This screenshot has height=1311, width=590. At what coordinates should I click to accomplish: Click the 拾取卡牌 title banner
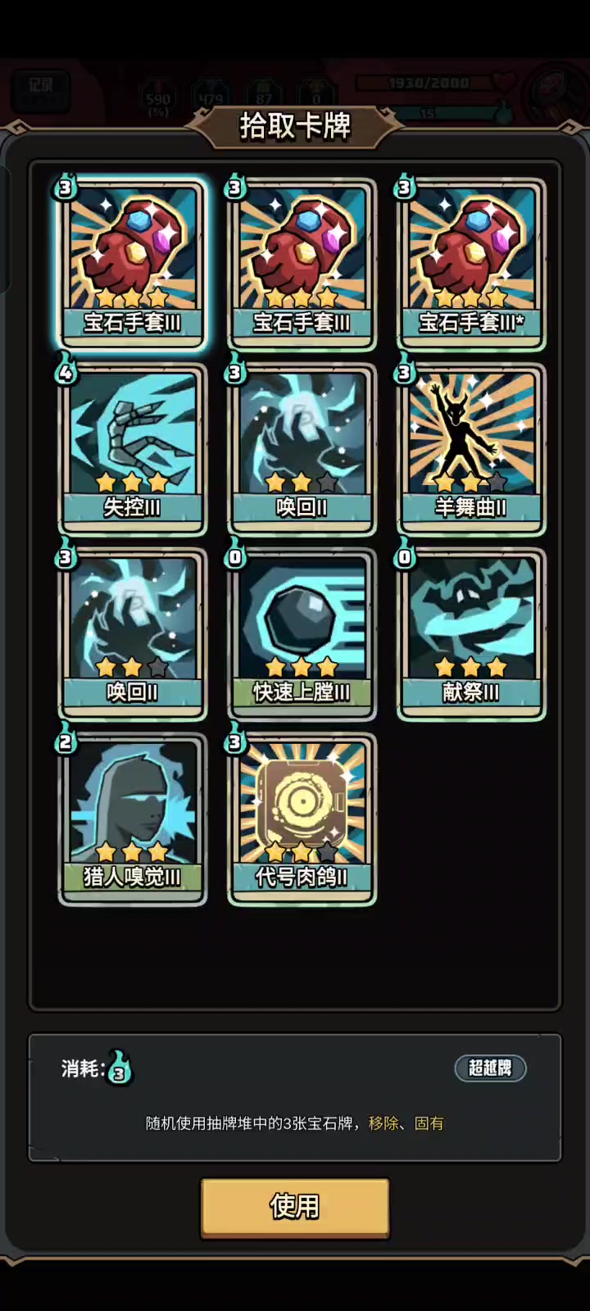pyautogui.click(x=295, y=126)
